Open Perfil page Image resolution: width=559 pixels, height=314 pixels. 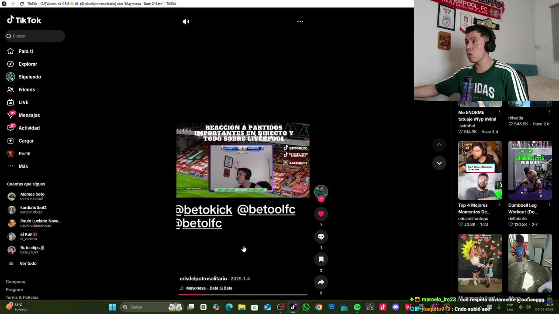pyautogui.click(x=19, y=154)
